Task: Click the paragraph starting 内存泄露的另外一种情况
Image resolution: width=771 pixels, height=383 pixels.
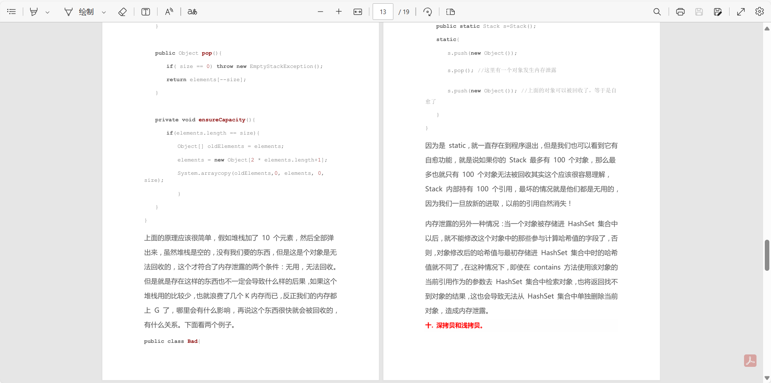Action: (521, 267)
